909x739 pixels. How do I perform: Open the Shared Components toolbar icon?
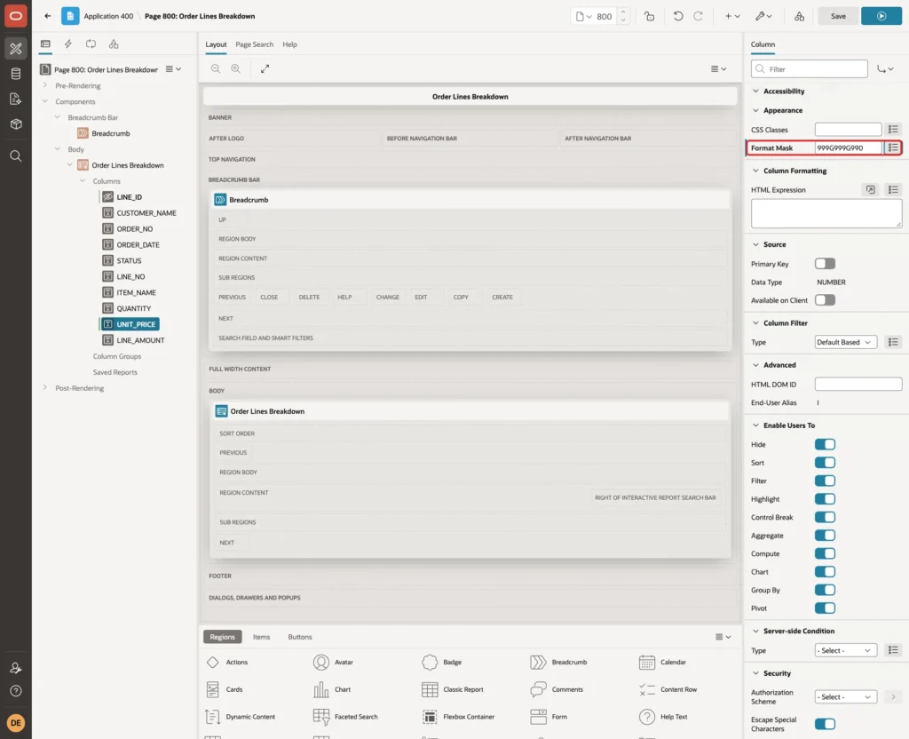799,16
